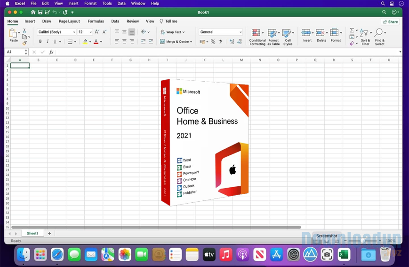Open Format as Table gallery

pos(273,37)
